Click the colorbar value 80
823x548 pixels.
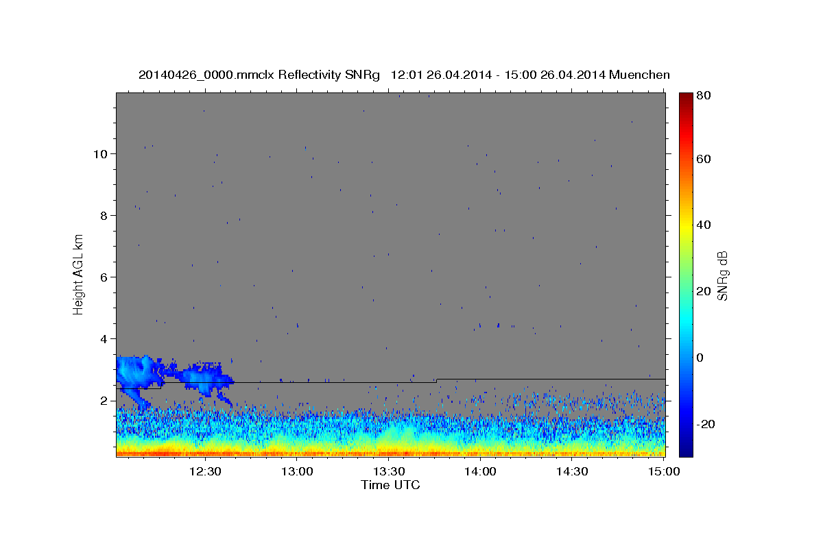tap(703, 96)
